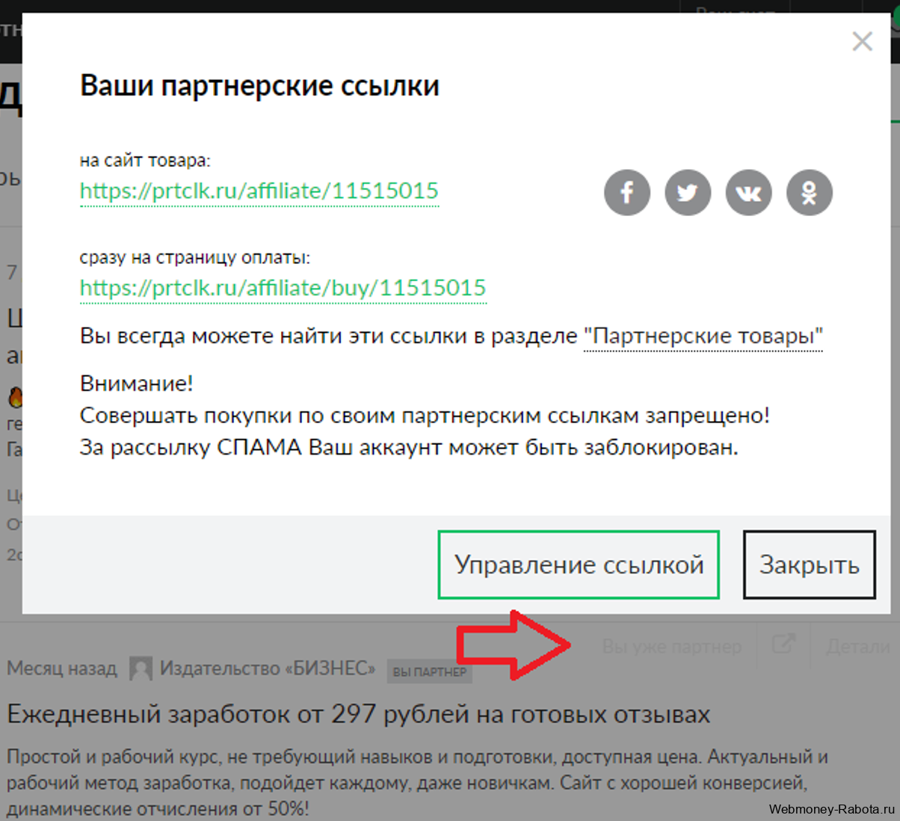Image resolution: width=900 pixels, height=821 pixels.
Task: Select the "Внимание!" warning text
Action: tap(137, 384)
